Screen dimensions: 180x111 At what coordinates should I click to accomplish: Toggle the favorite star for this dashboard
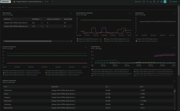pos(14,1)
